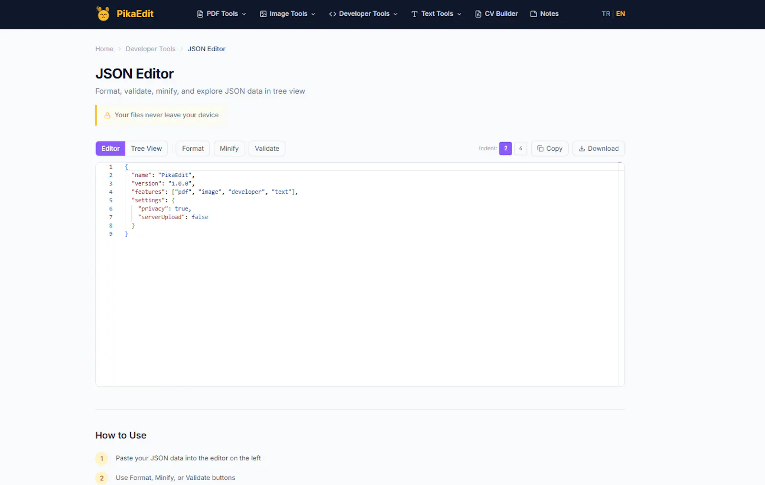Viewport: 765px width, 485px height.
Task: Click the Minify button
Action: [x=229, y=148]
